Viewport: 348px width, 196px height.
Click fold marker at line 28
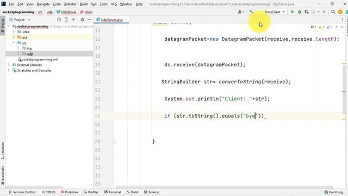(x=114, y=142)
